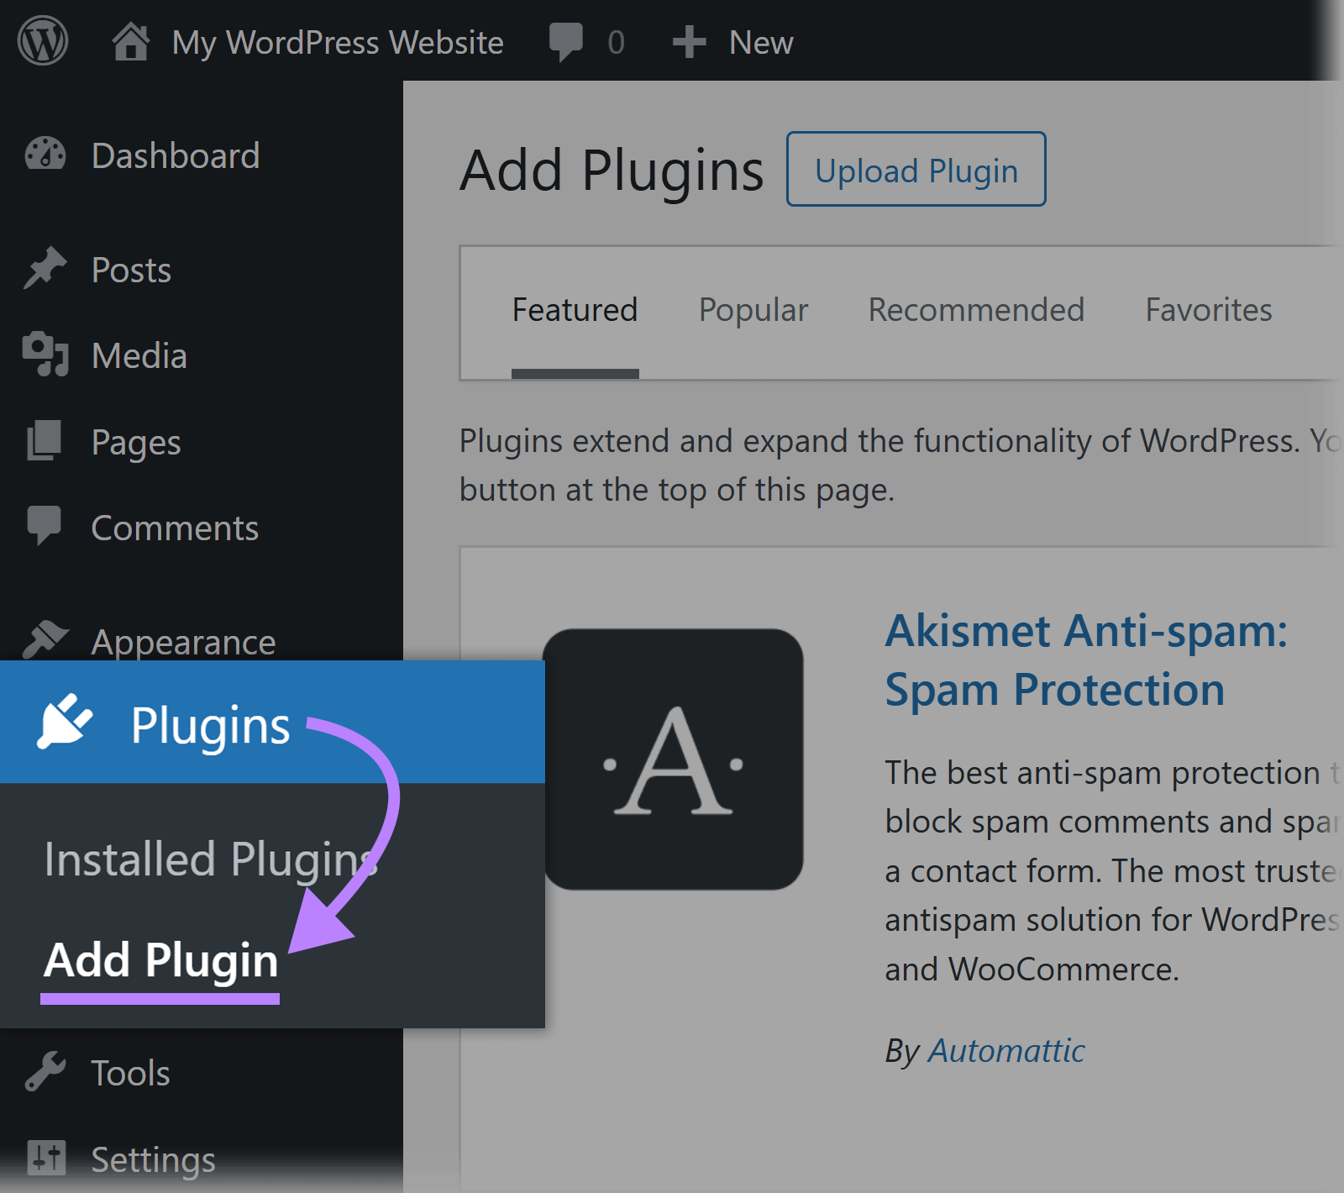1344x1193 pixels.
Task: Click the WordPress logo icon
Action: 42,40
